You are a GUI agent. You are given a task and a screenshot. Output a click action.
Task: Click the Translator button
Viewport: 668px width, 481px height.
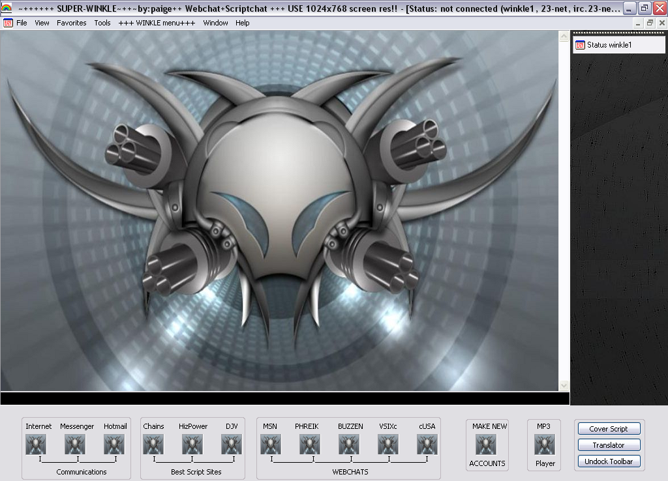click(609, 445)
